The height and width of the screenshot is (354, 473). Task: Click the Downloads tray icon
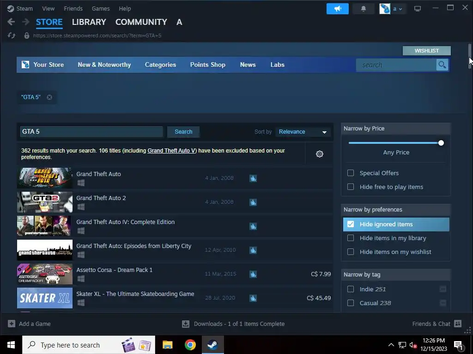186,324
